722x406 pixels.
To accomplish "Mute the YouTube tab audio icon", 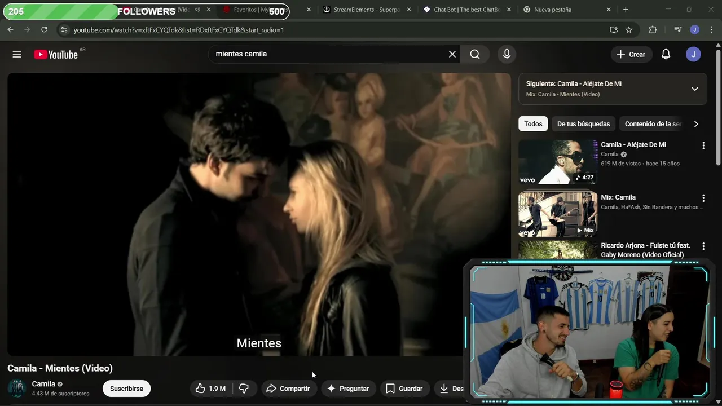I will click(197, 10).
